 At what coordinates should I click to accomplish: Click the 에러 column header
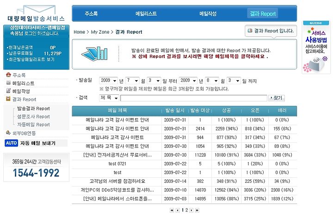(282, 111)
